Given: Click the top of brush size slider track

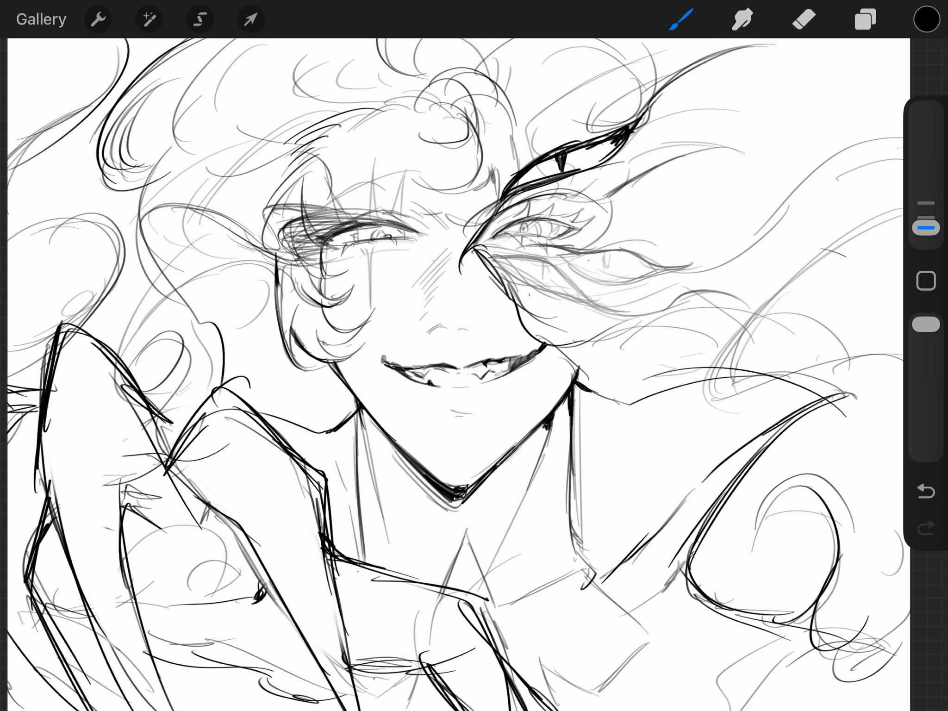Looking at the screenshot, I should [x=926, y=111].
